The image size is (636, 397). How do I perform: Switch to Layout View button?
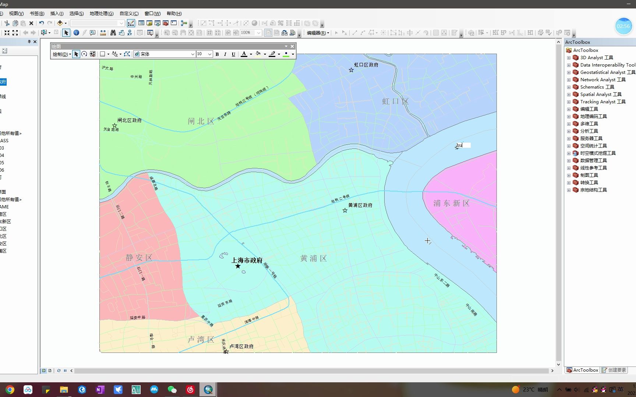click(x=50, y=371)
